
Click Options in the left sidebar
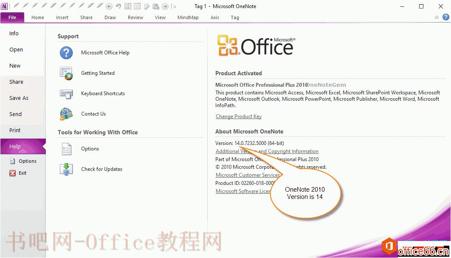(x=23, y=161)
